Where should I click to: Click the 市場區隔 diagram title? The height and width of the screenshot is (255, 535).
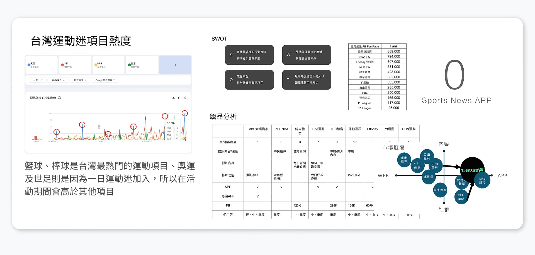pos(393,147)
